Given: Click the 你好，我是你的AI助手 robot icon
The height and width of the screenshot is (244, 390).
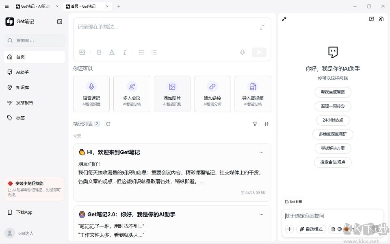Looking at the screenshot, I should [333, 52].
